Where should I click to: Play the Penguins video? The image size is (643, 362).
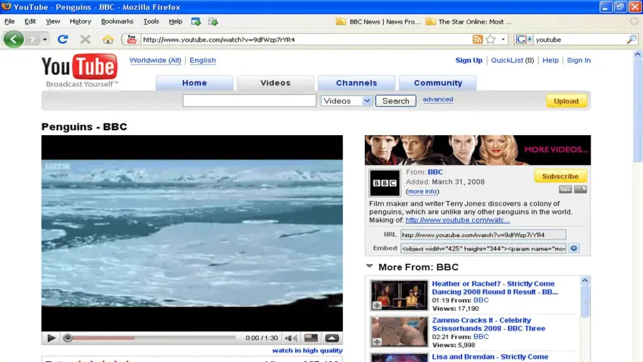tap(51, 338)
